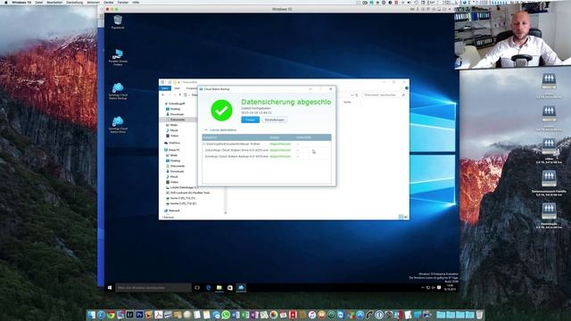Open Finder from the Mac dock
This screenshot has height=321, width=571.
pyautogui.click(x=91, y=315)
